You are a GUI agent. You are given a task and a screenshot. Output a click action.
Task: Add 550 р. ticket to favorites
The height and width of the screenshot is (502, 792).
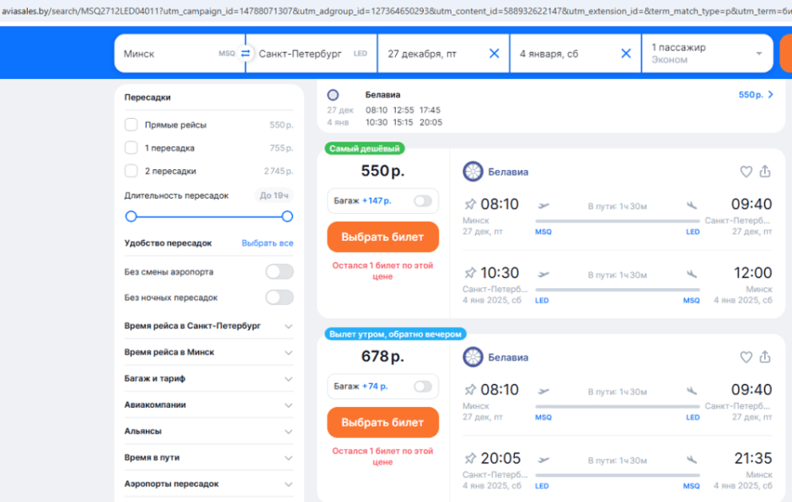(746, 172)
